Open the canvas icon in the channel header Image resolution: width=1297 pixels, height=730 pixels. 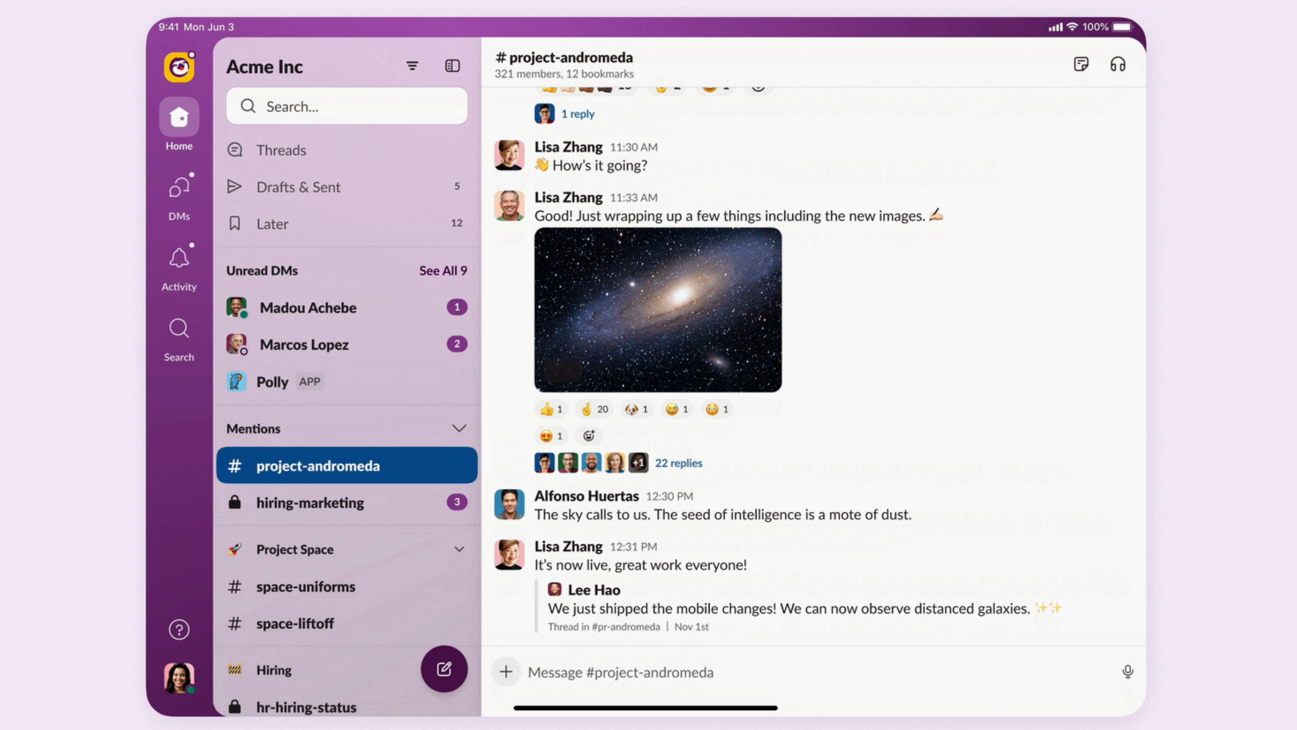click(1080, 64)
